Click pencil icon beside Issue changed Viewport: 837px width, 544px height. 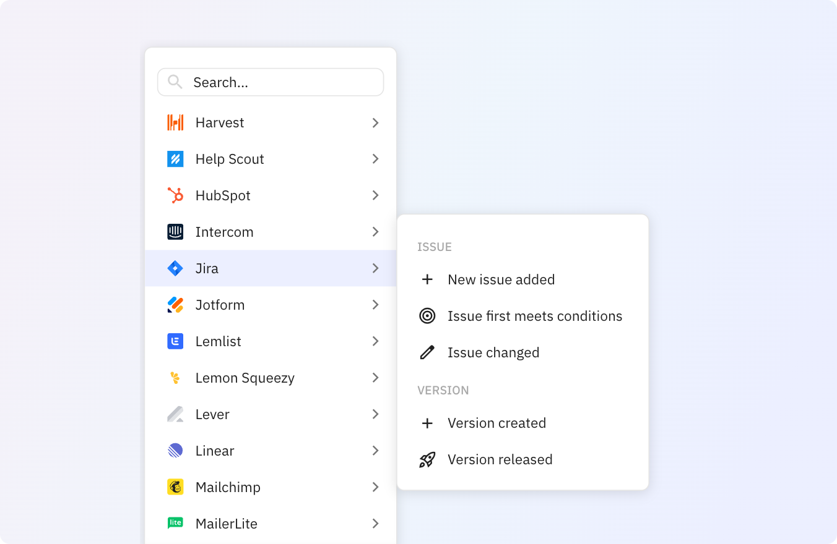click(427, 352)
